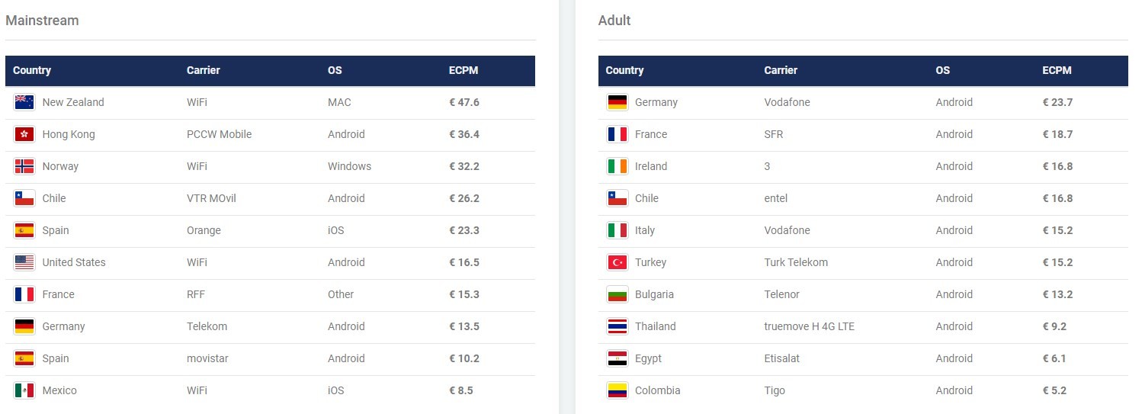
Task: Select the Turkey flag in Adult table
Action: [618, 262]
